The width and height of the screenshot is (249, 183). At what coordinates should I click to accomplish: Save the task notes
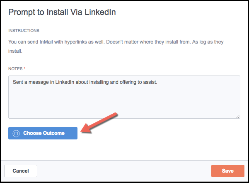pos(228,171)
